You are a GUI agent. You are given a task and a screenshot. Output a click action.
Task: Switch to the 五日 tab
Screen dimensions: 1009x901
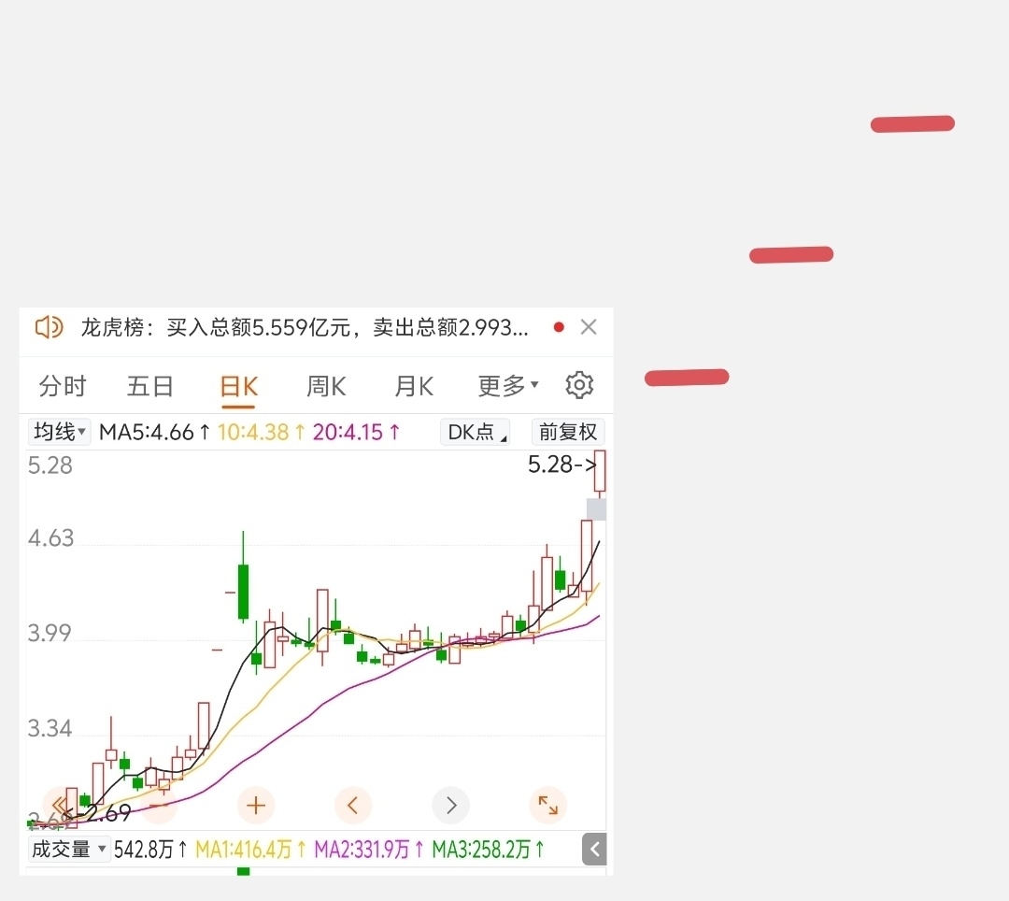149,386
